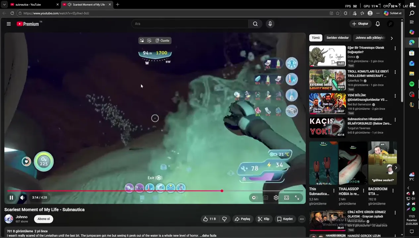Open options for This Subnautica short

pos(334,191)
